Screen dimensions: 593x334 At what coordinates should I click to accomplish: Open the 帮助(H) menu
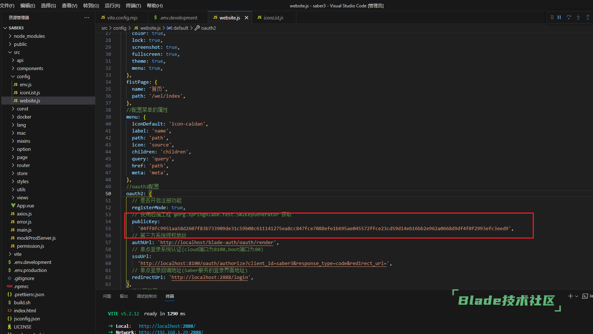click(155, 6)
